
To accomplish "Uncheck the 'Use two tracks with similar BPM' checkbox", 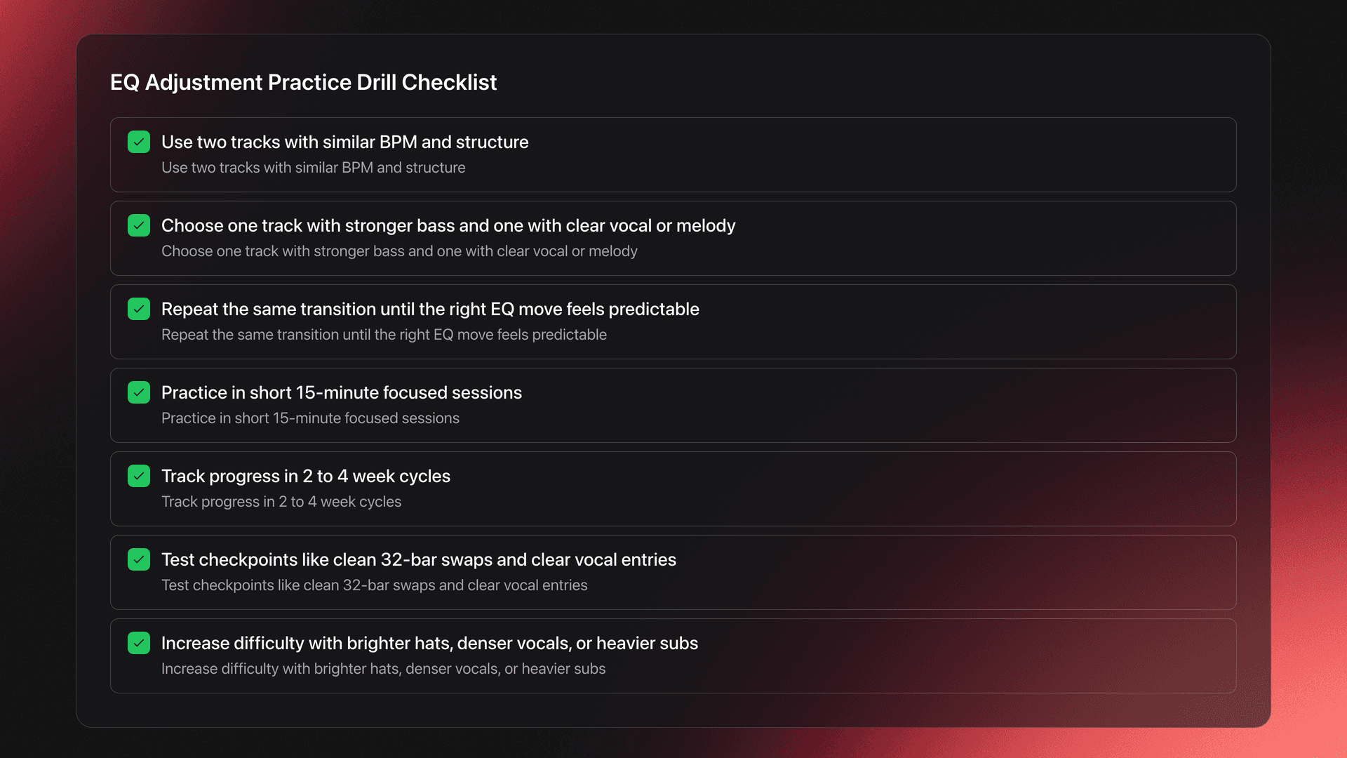I will 139,142.
